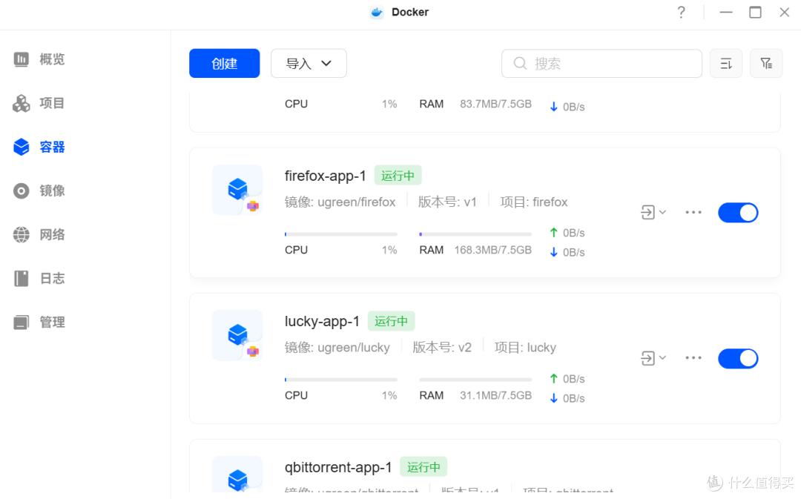Focus the 搜索 search field
This screenshot has width=801, height=499.
[x=601, y=63]
